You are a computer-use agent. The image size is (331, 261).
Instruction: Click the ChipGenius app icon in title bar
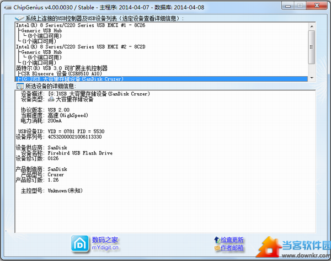(8, 8)
